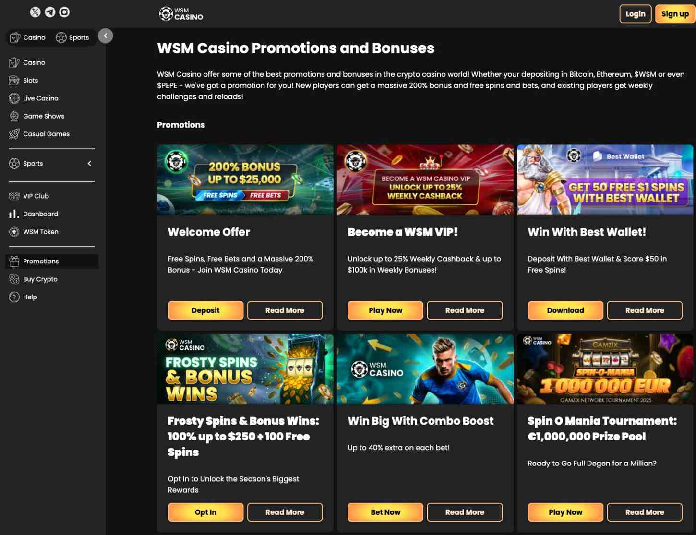Click the Login button
Screen dimensions: 696x535
pos(636,14)
